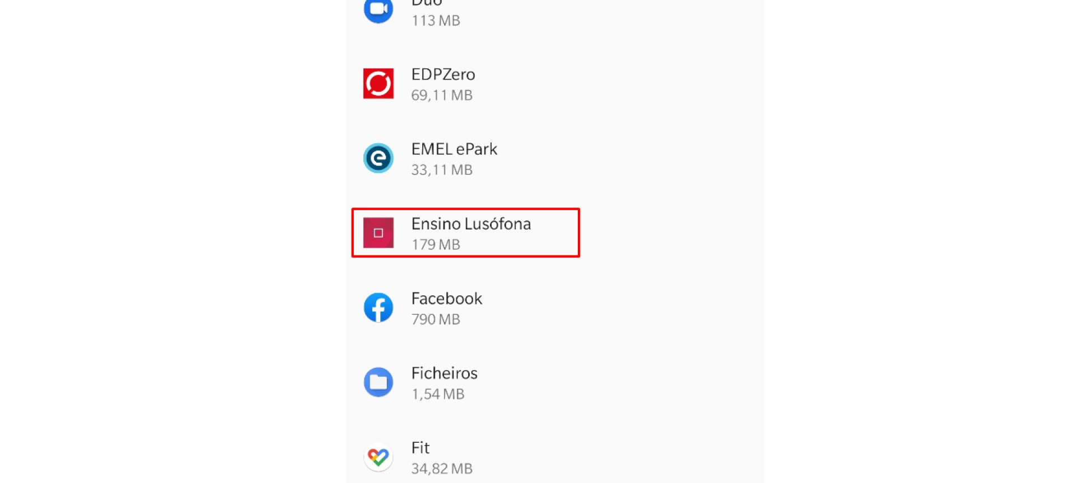Tap the Facebook app icon
Viewport: 1075px width, 483px height.
[x=378, y=307]
